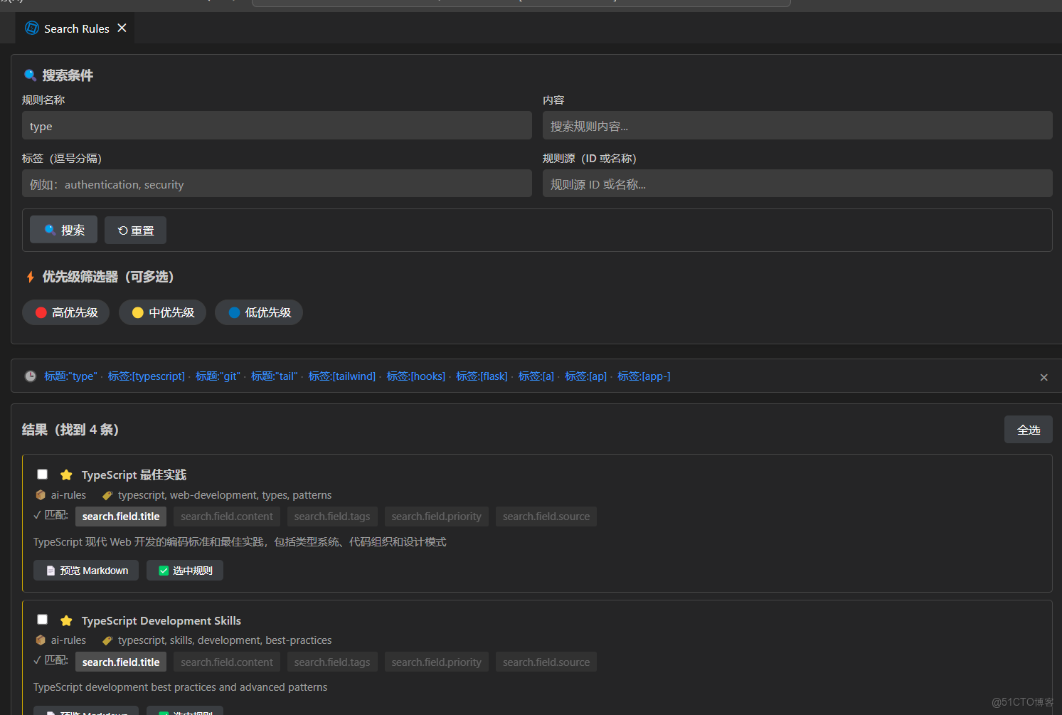Click description "TypeScript development best practices and advanced patterns"
The width and height of the screenshot is (1062, 715).
click(x=181, y=687)
